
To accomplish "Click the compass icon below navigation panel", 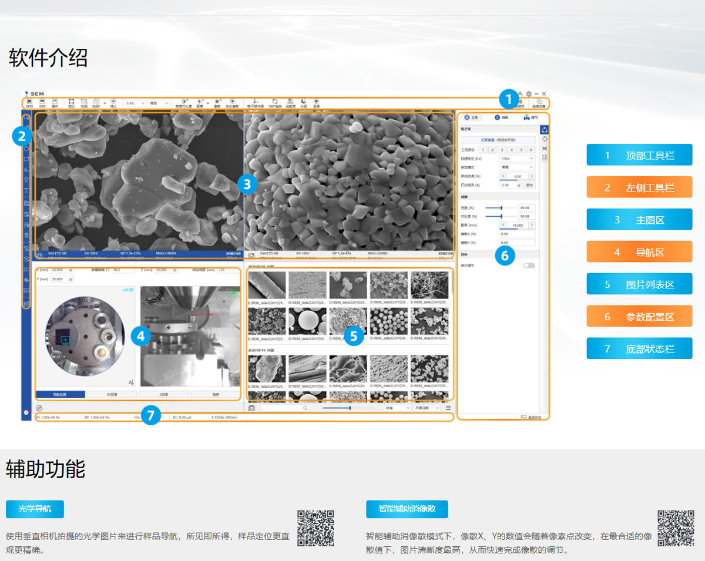I will (39, 408).
